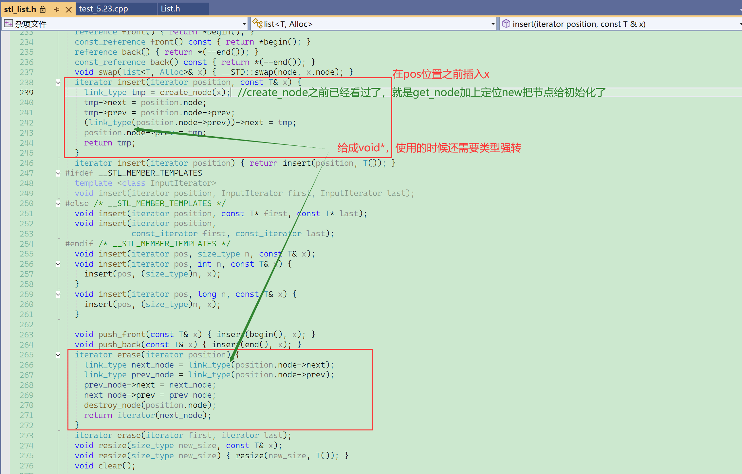Collapse the erase function at line 265

click(x=58, y=355)
